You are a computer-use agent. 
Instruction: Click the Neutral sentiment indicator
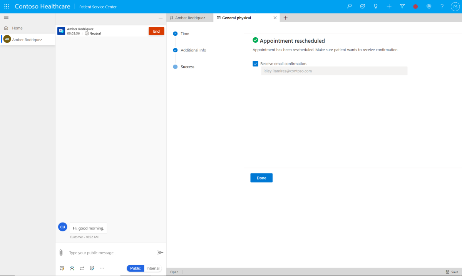pos(93,33)
